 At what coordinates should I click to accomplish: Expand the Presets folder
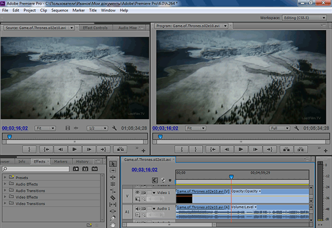pos(5,177)
